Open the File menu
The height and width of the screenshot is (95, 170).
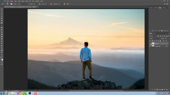tap(5, 1)
